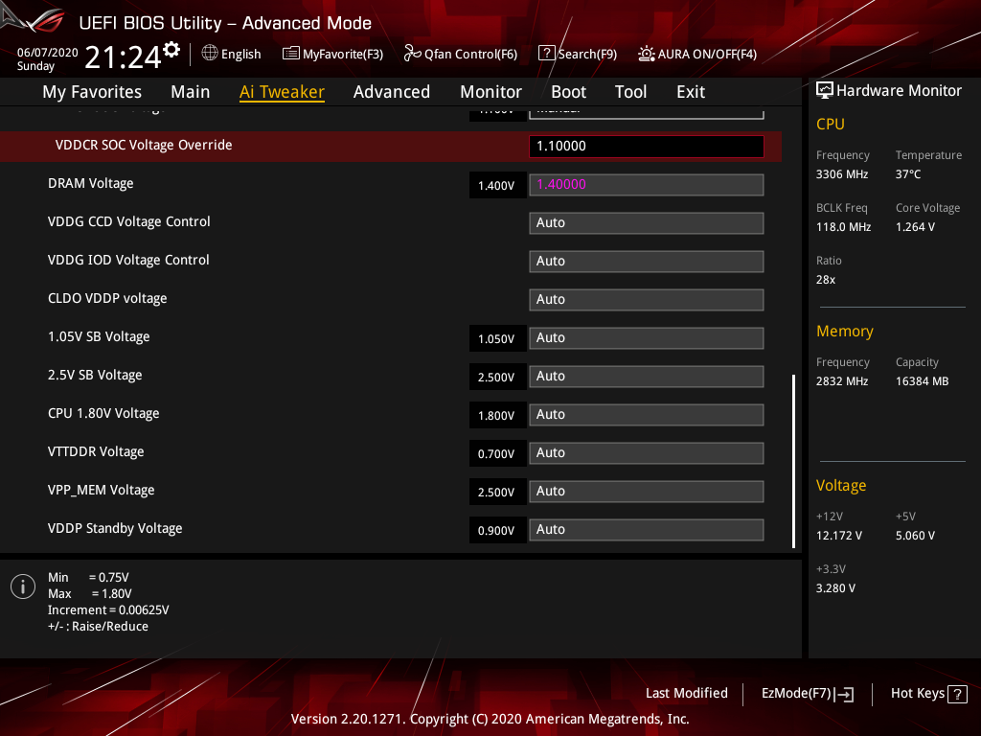The height and width of the screenshot is (736, 981).
Task: Select the VTTDDR Voltage label
Action: (x=96, y=452)
